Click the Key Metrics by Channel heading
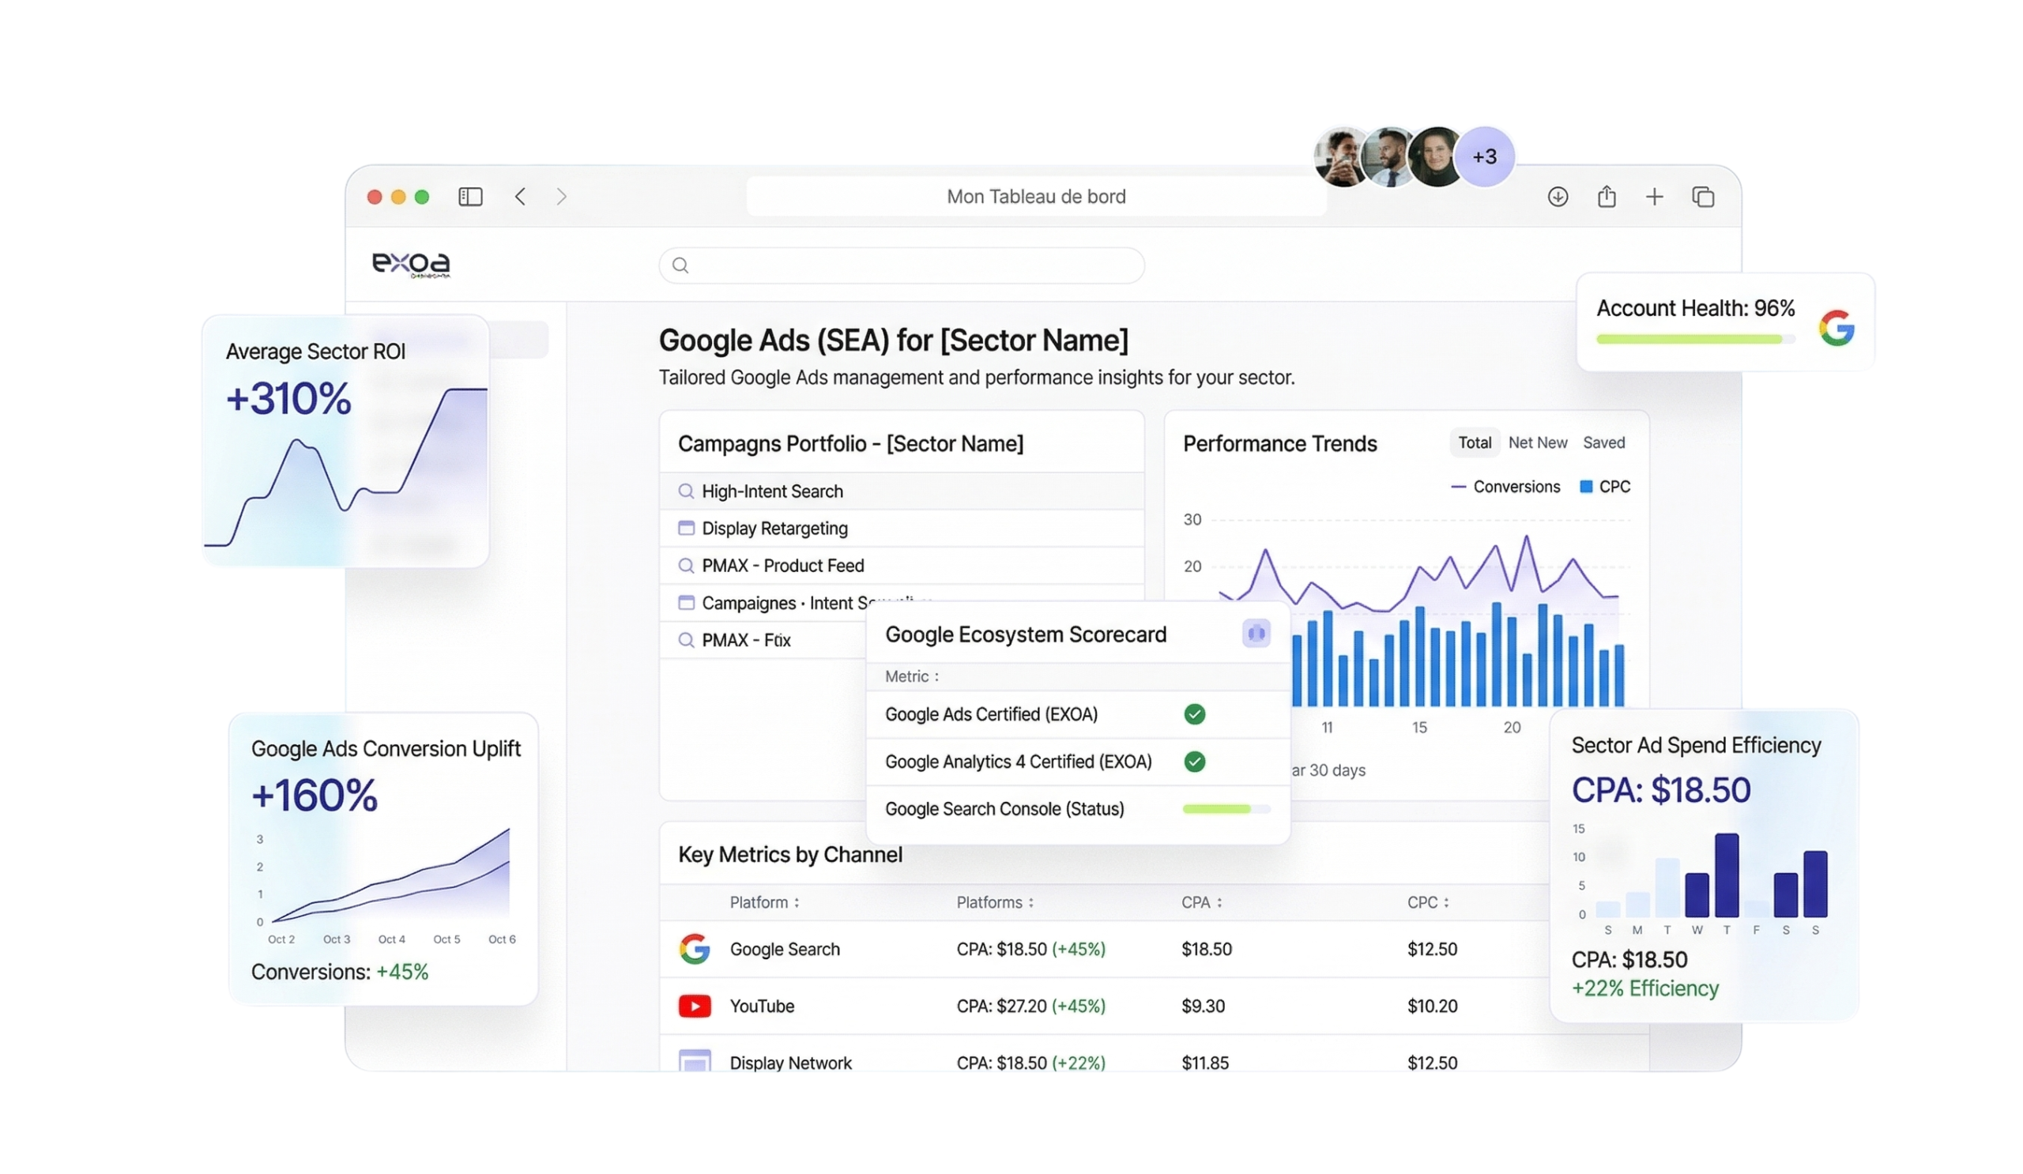 tap(790, 854)
